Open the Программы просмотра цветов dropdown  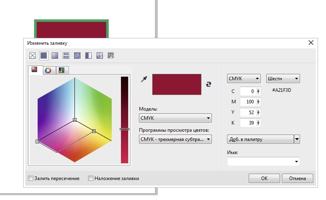175,139
